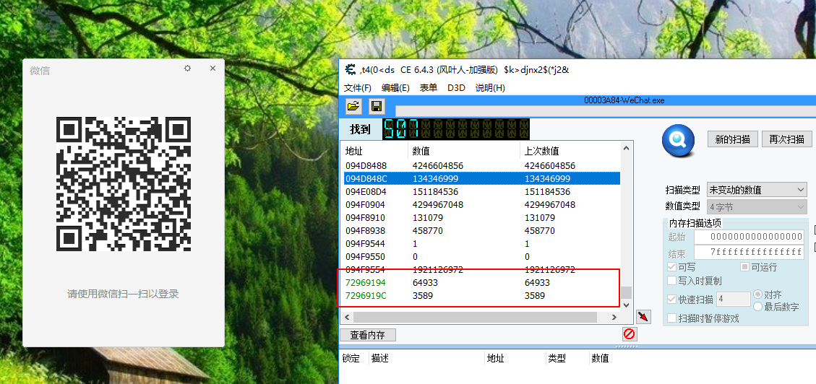This screenshot has width=816, height=384.
Task: Click the 结束 address input field
Action: point(750,252)
